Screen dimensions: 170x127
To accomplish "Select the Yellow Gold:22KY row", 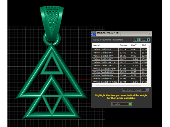I will [x=120, y=66].
